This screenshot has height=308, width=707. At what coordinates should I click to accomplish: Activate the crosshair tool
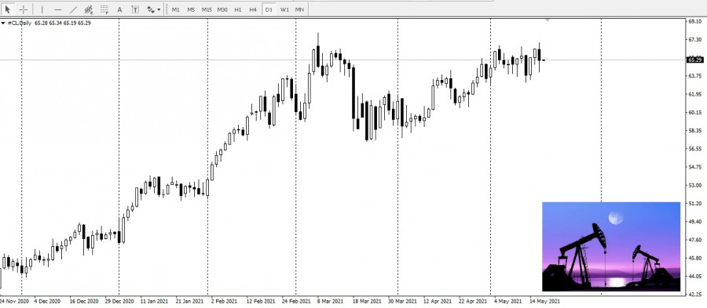24,9
